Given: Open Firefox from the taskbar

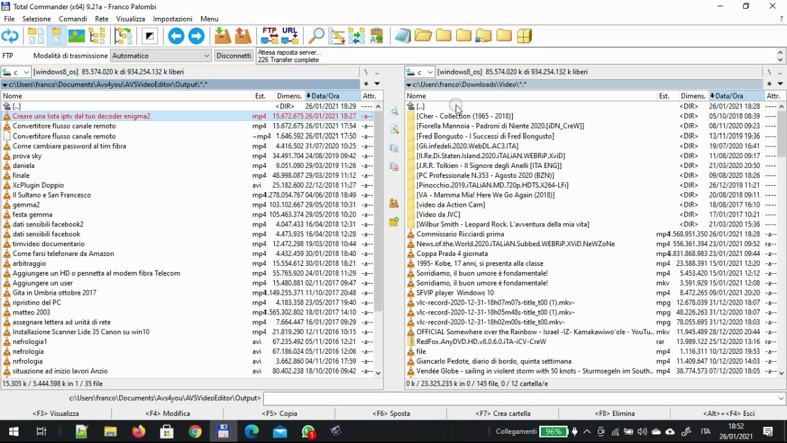Looking at the screenshot, I should coord(138,431).
